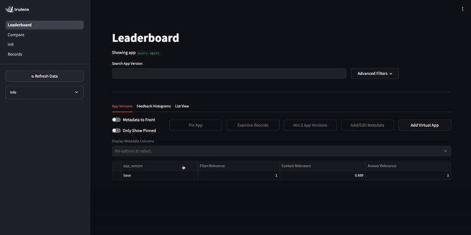Select the checkbox for base row
The image size is (471, 235).
[x=117, y=176]
